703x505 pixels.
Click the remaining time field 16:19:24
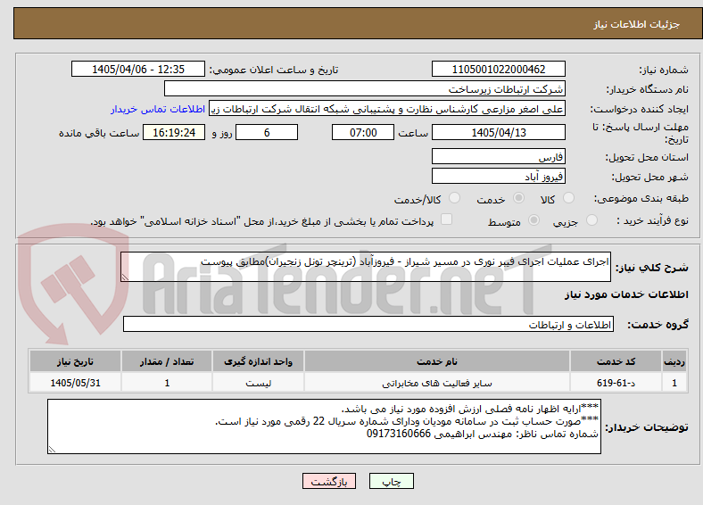pyautogui.click(x=174, y=132)
